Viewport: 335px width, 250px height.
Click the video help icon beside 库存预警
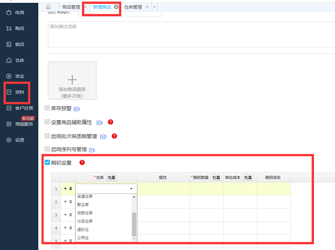click(77, 109)
